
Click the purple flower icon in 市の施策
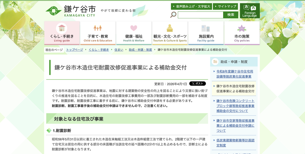coord(242,28)
